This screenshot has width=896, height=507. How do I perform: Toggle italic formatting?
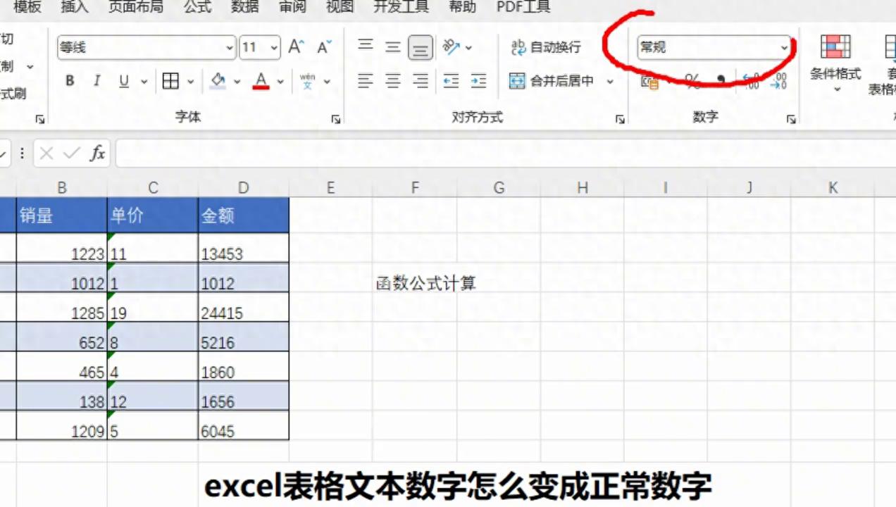point(97,81)
